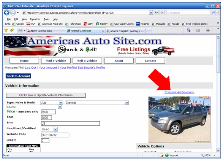Open the recent pages dropdown beside the Forward button
The image size is (223, 160).
[x=18, y=13]
